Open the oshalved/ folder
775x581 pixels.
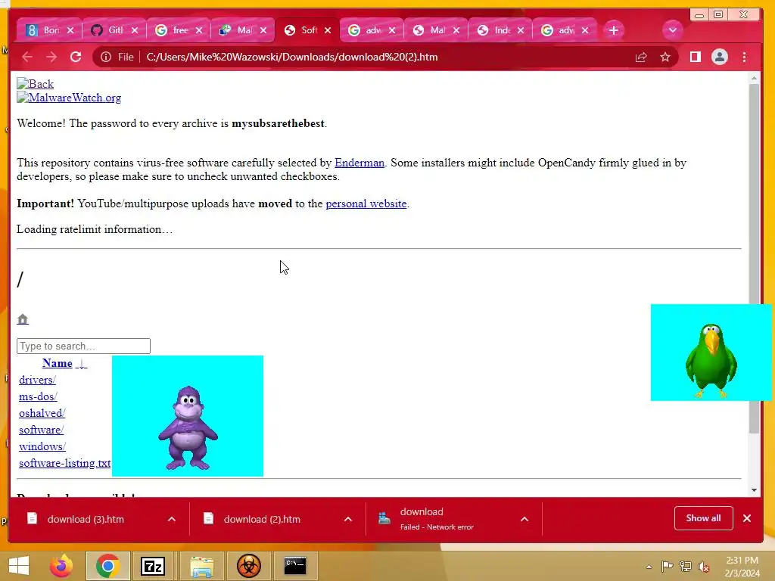point(42,414)
